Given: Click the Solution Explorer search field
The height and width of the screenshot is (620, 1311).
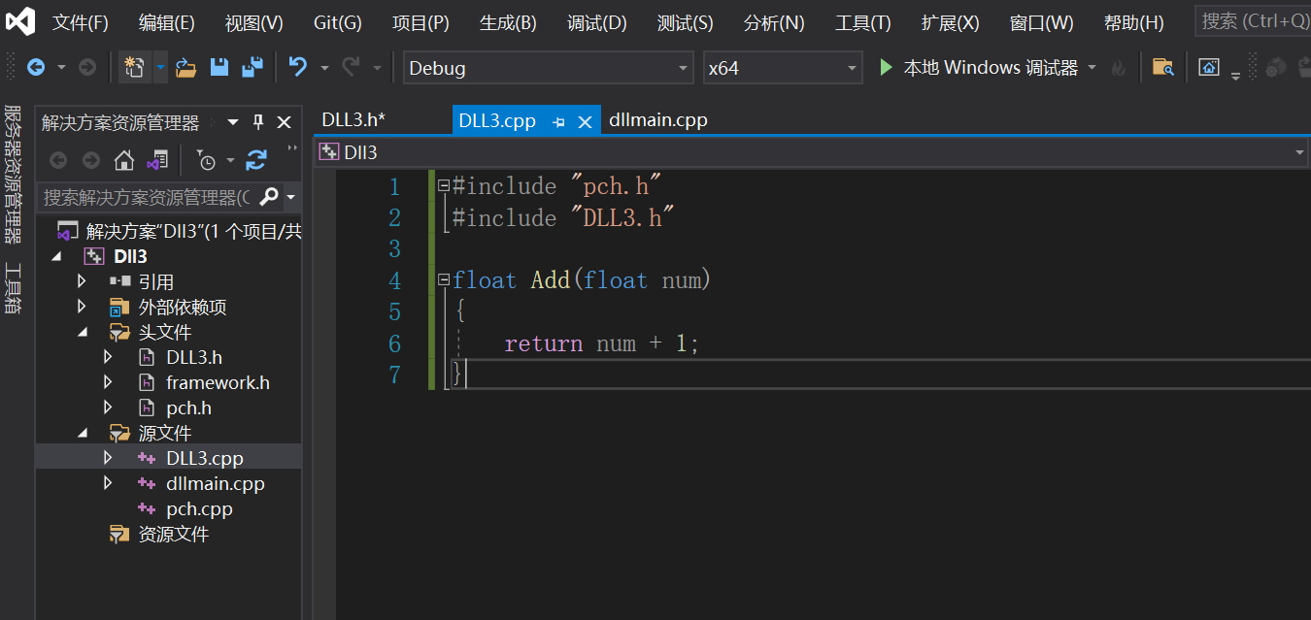Looking at the screenshot, I should (x=148, y=197).
